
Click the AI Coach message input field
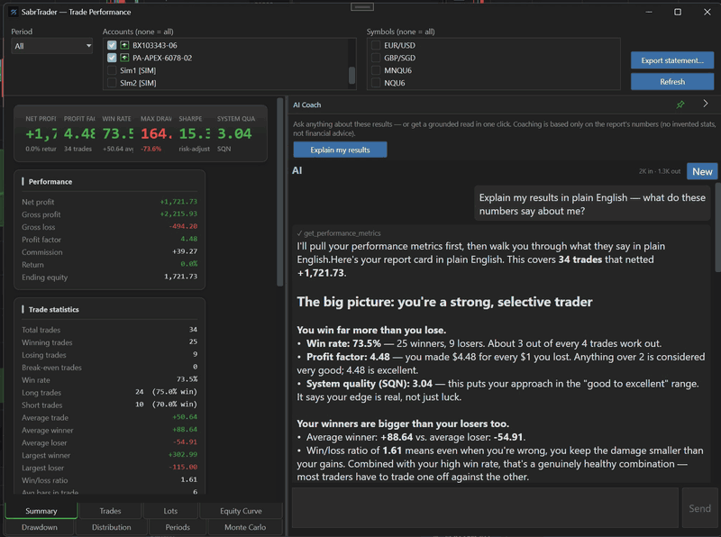(x=485, y=508)
